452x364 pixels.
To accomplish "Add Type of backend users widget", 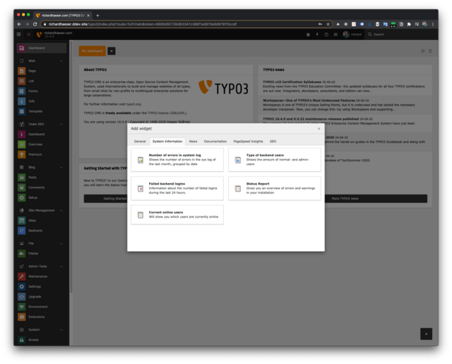I will tap(274, 160).
